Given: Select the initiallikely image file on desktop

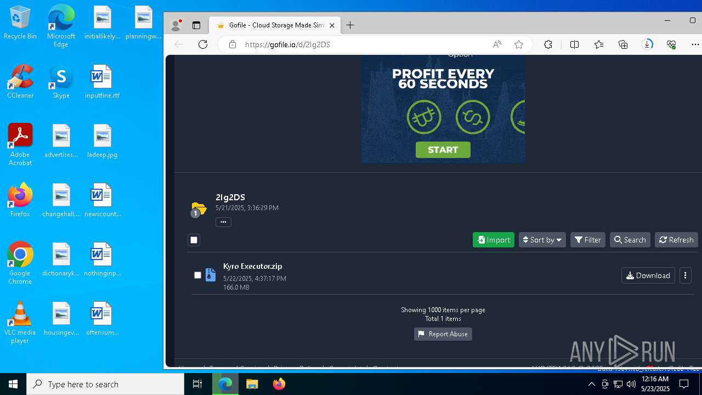Looking at the screenshot, I should pyautogui.click(x=102, y=22).
